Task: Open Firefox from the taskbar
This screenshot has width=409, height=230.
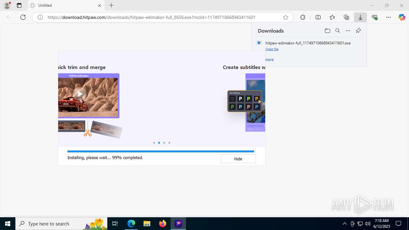Action: coord(163,224)
